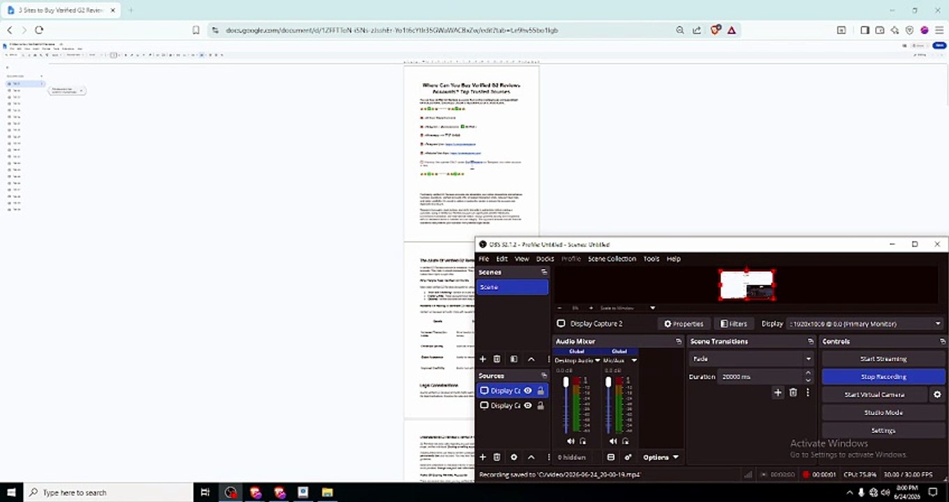Hide the first Display Capture source via the eye icon
The height and width of the screenshot is (502, 949).
pyautogui.click(x=527, y=391)
